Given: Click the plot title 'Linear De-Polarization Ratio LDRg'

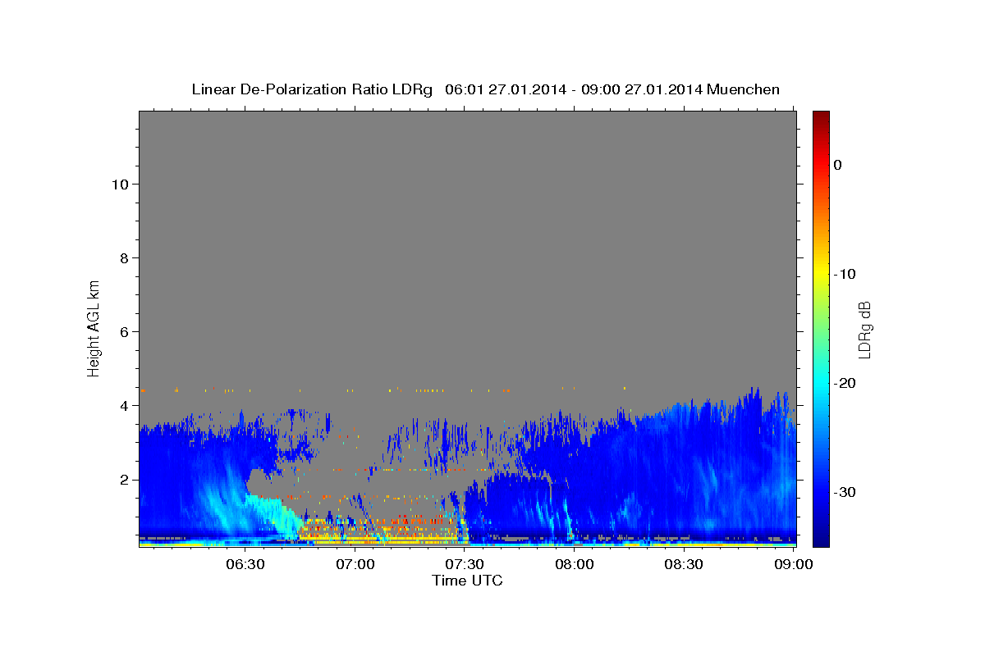Looking at the screenshot, I should tap(311, 89).
